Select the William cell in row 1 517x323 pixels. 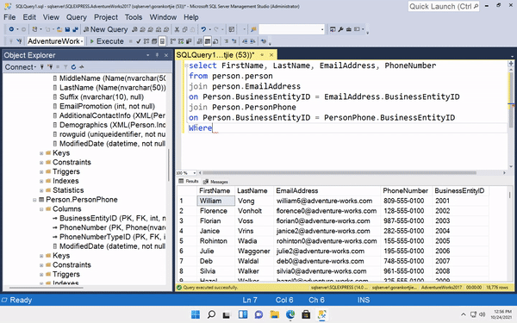pyautogui.click(x=216, y=201)
